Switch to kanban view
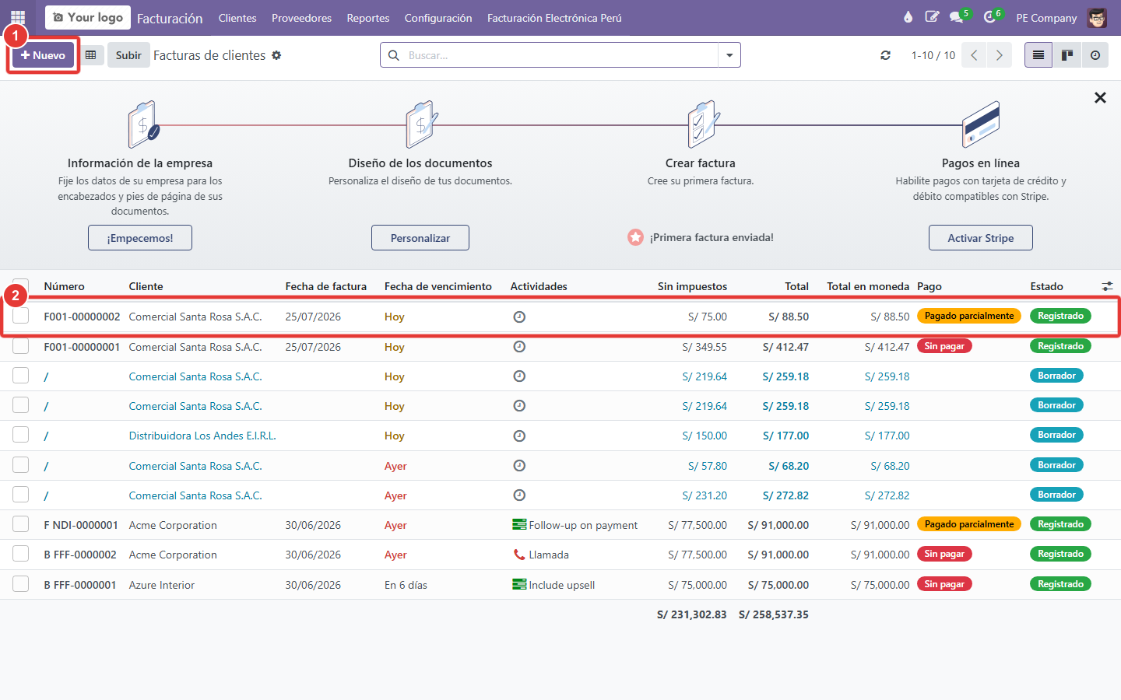The image size is (1121, 700). point(1067,55)
